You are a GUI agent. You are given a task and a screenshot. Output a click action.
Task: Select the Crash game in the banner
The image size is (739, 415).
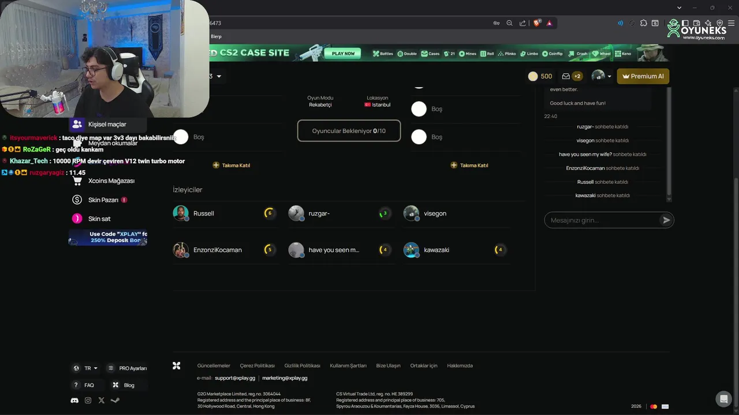click(578, 54)
